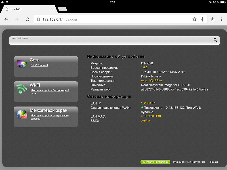Go back with the browser back arrow

point(6,19)
